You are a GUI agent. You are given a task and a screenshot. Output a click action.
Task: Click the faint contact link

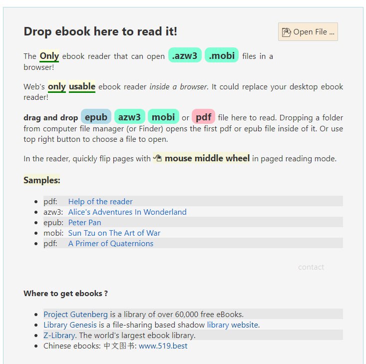(x=311, y=267)
